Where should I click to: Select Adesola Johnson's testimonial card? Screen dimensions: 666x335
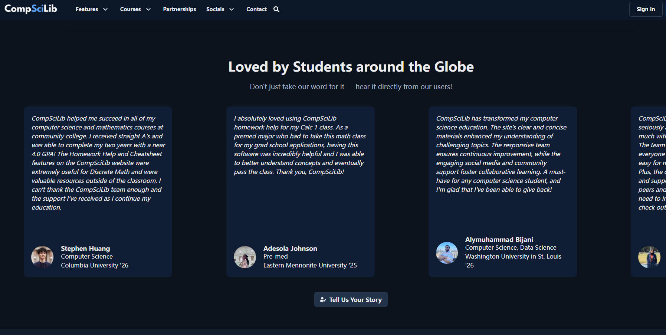301,191
